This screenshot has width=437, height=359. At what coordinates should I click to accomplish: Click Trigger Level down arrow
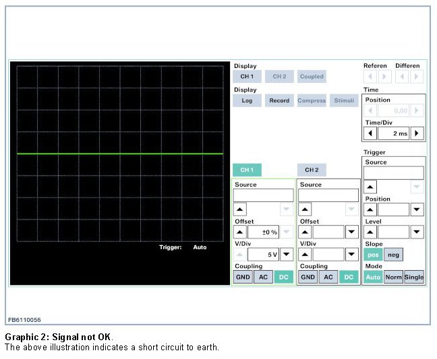pyautogui.click(x=417, y=232)
